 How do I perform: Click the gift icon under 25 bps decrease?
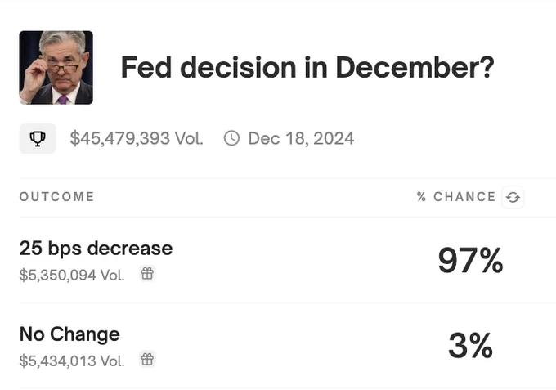(147, 274)
